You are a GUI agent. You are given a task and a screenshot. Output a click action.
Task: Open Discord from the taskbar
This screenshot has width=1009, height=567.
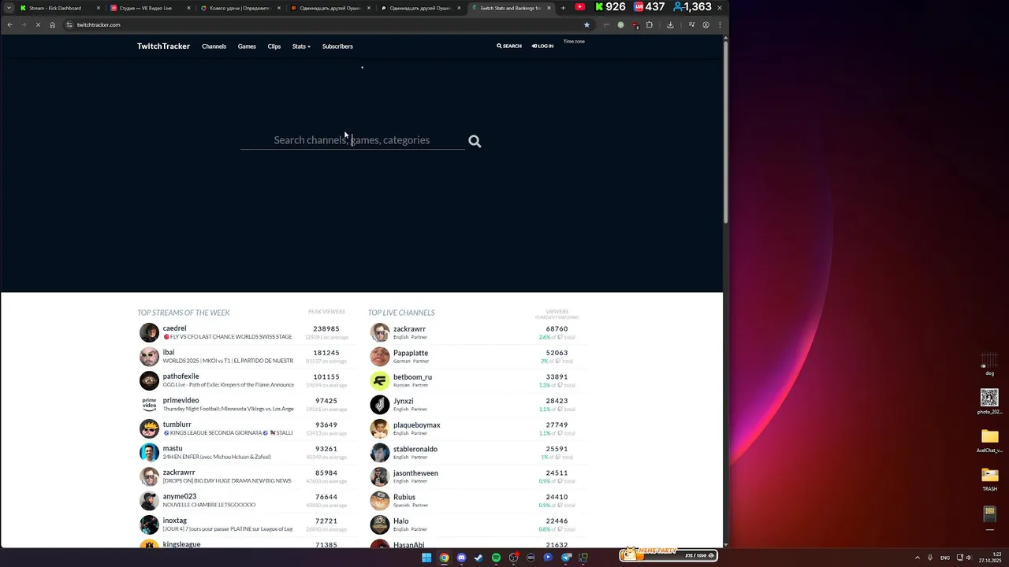point(461,558)
